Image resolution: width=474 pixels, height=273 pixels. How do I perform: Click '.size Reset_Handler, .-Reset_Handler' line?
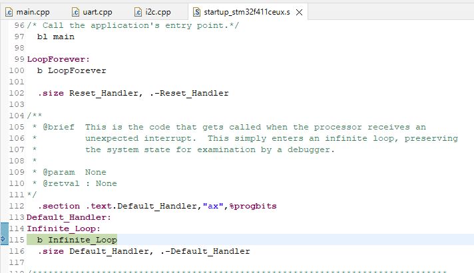coord(133,93)
